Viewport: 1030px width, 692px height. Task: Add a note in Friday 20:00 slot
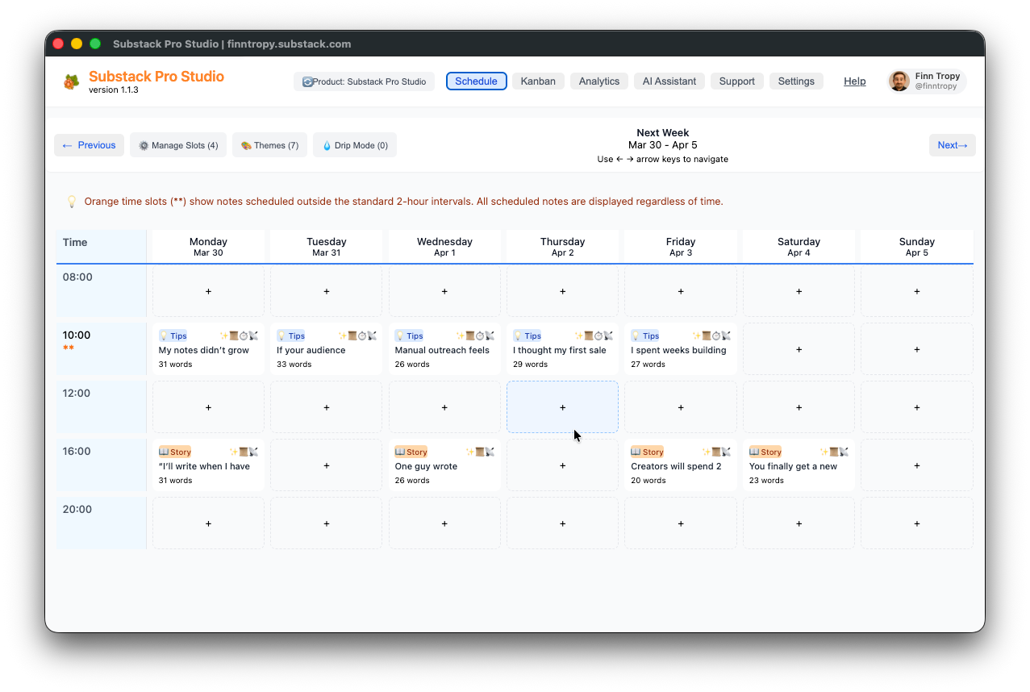681,523
